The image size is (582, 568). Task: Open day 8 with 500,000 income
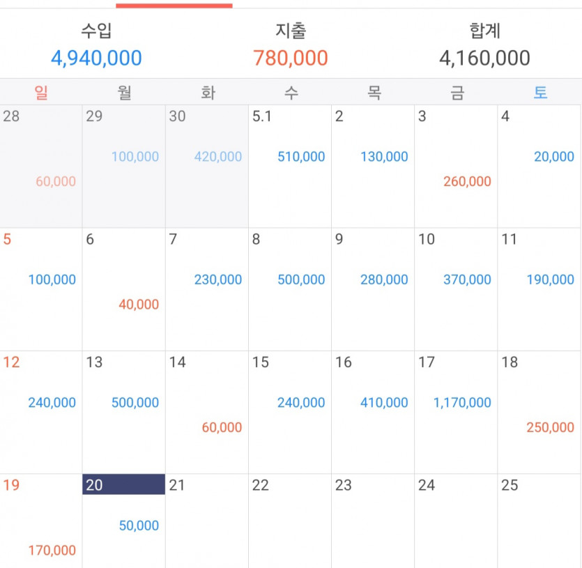pos(290,289)
